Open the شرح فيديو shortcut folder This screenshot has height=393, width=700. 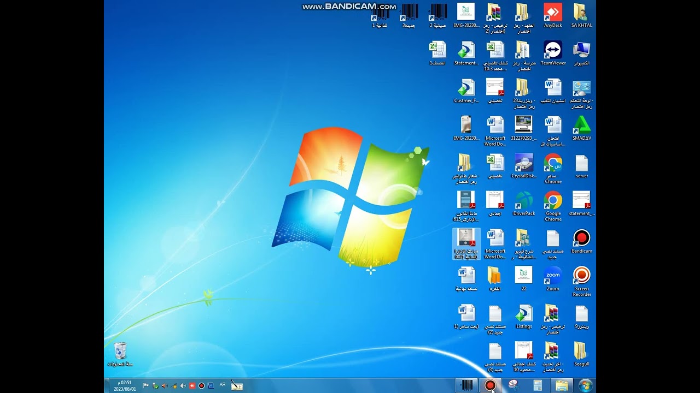pos(524,244)
